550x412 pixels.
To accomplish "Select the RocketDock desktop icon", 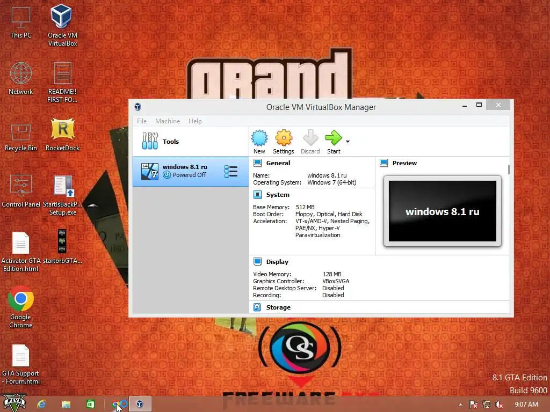I will (x=62, y=135).
